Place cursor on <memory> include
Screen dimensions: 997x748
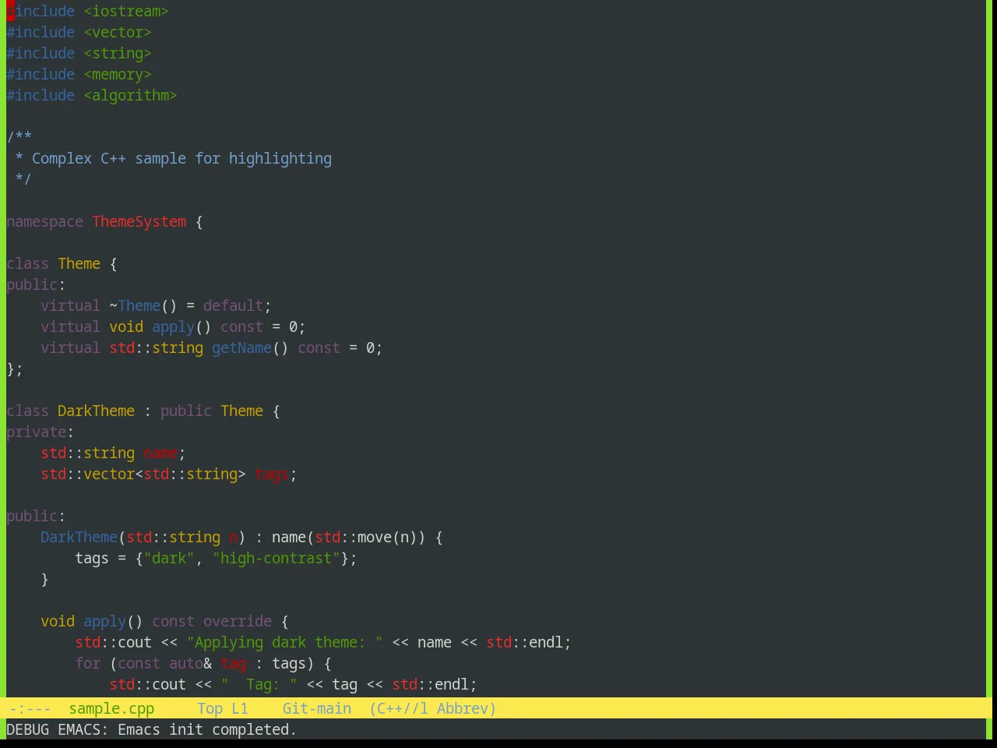pyautogui.click(x=118, y=74)
